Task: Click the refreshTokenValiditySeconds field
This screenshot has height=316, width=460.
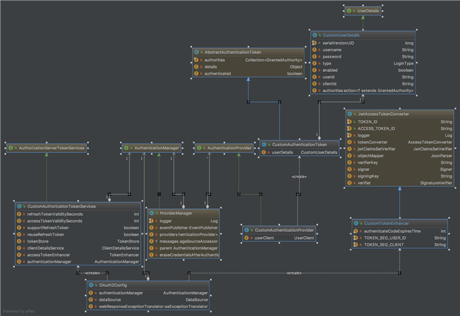Action: 78,214
